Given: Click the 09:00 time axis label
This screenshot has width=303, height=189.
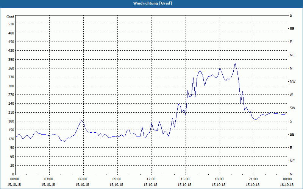Looking at the screenshot, I should pos(117,179).
